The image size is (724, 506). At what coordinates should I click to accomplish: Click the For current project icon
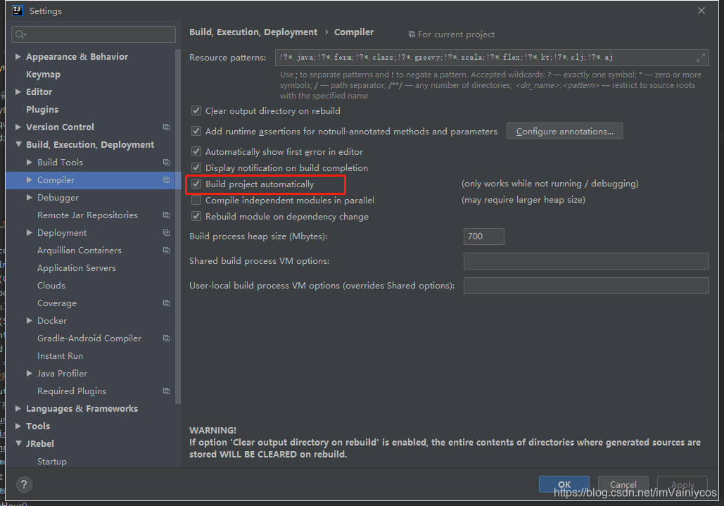412,34
